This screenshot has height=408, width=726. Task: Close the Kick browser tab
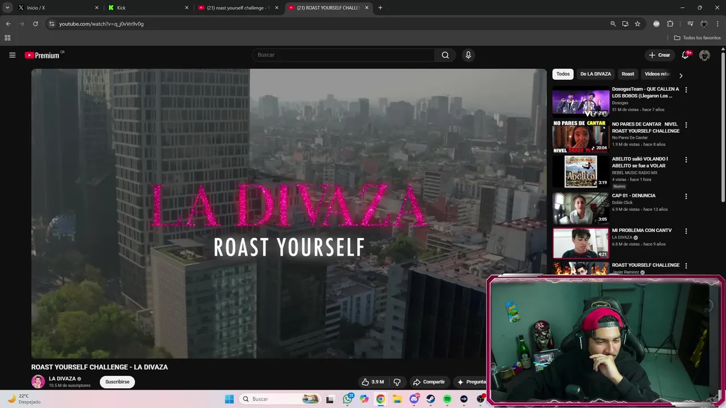tap(187, 8)
